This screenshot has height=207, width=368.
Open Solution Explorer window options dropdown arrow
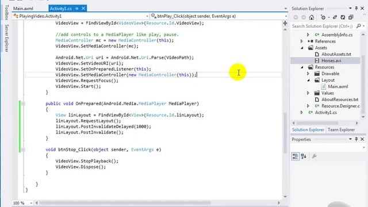[350, 8]
